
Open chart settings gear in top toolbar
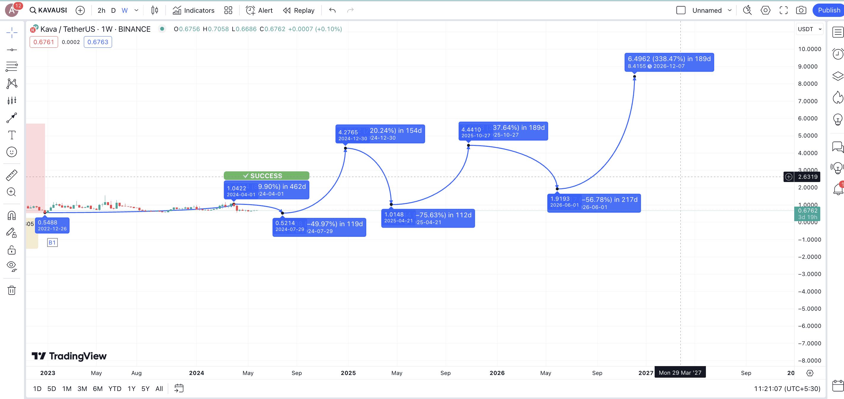765,10
